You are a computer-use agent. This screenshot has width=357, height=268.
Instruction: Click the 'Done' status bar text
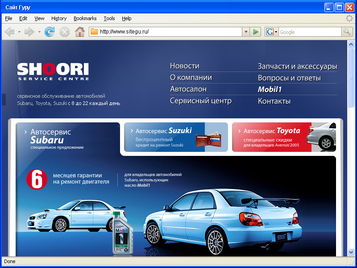[x=10, y=261]
